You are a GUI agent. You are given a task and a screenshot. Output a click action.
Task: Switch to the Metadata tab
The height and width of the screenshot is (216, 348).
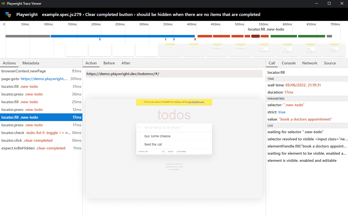[x=30, y=63]
